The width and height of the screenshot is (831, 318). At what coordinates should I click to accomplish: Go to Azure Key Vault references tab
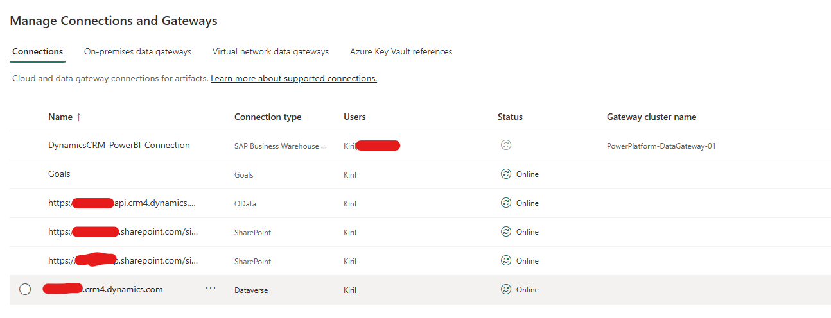[401, 52]
